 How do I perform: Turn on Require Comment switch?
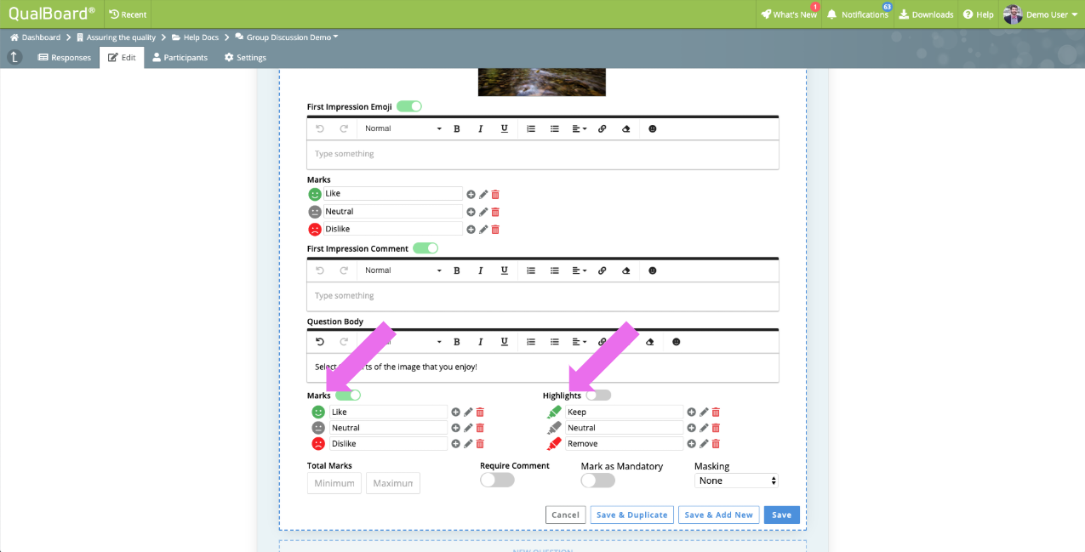pyautogui.click(x=497, y=480)
